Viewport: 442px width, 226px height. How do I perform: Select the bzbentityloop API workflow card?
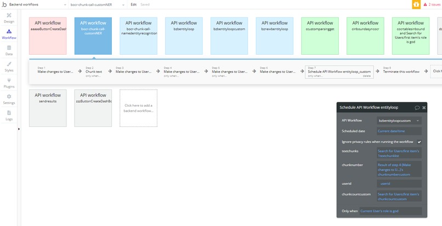tap(184, 36)
